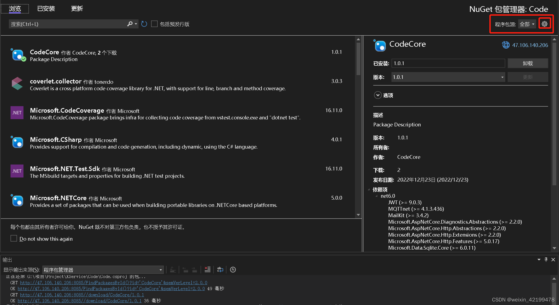Select the coverlet.collector package name
Viewport: 559px width, 305px height.
(56, 81)
